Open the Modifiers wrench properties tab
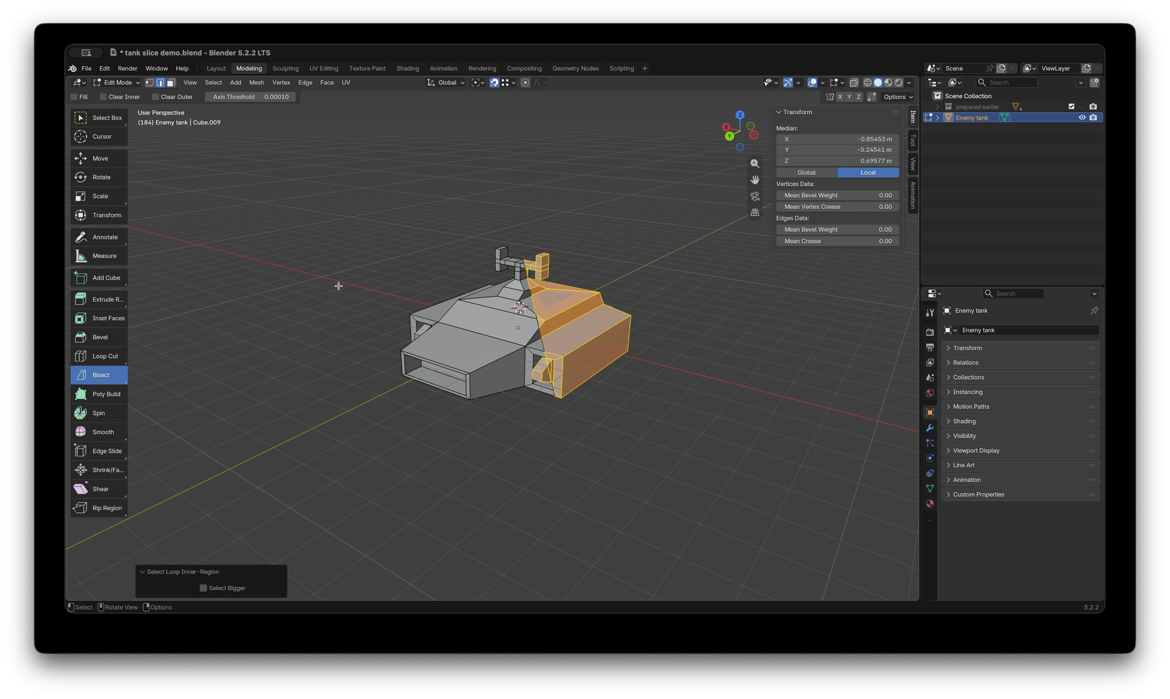The image size is (1170, 699). pyautogui.click(x=930, y=428)
